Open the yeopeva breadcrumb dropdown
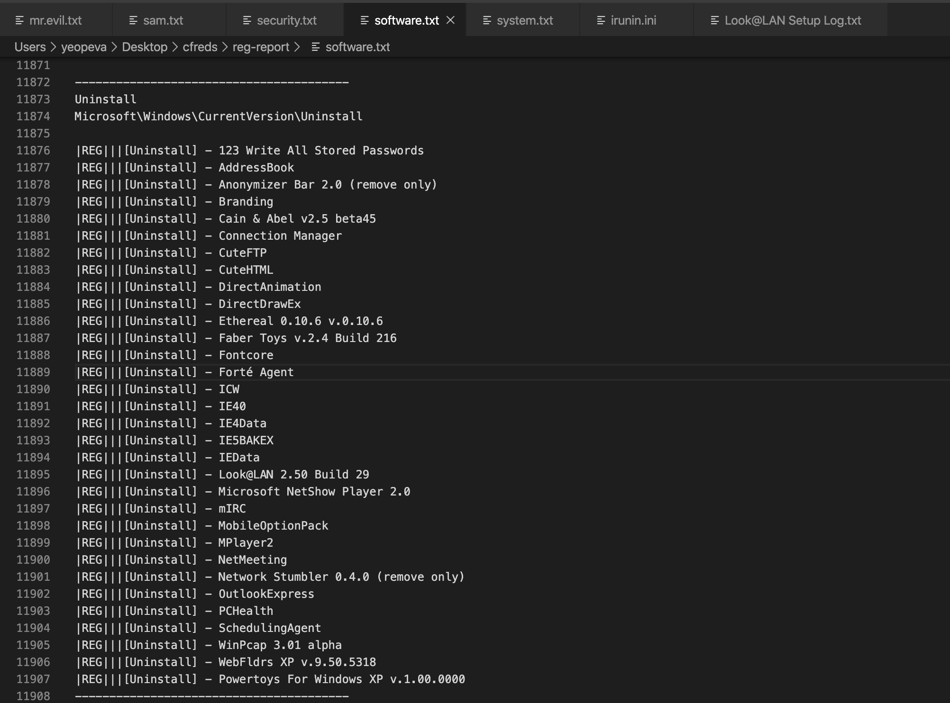950x703 pixels. tap(83, 47)
